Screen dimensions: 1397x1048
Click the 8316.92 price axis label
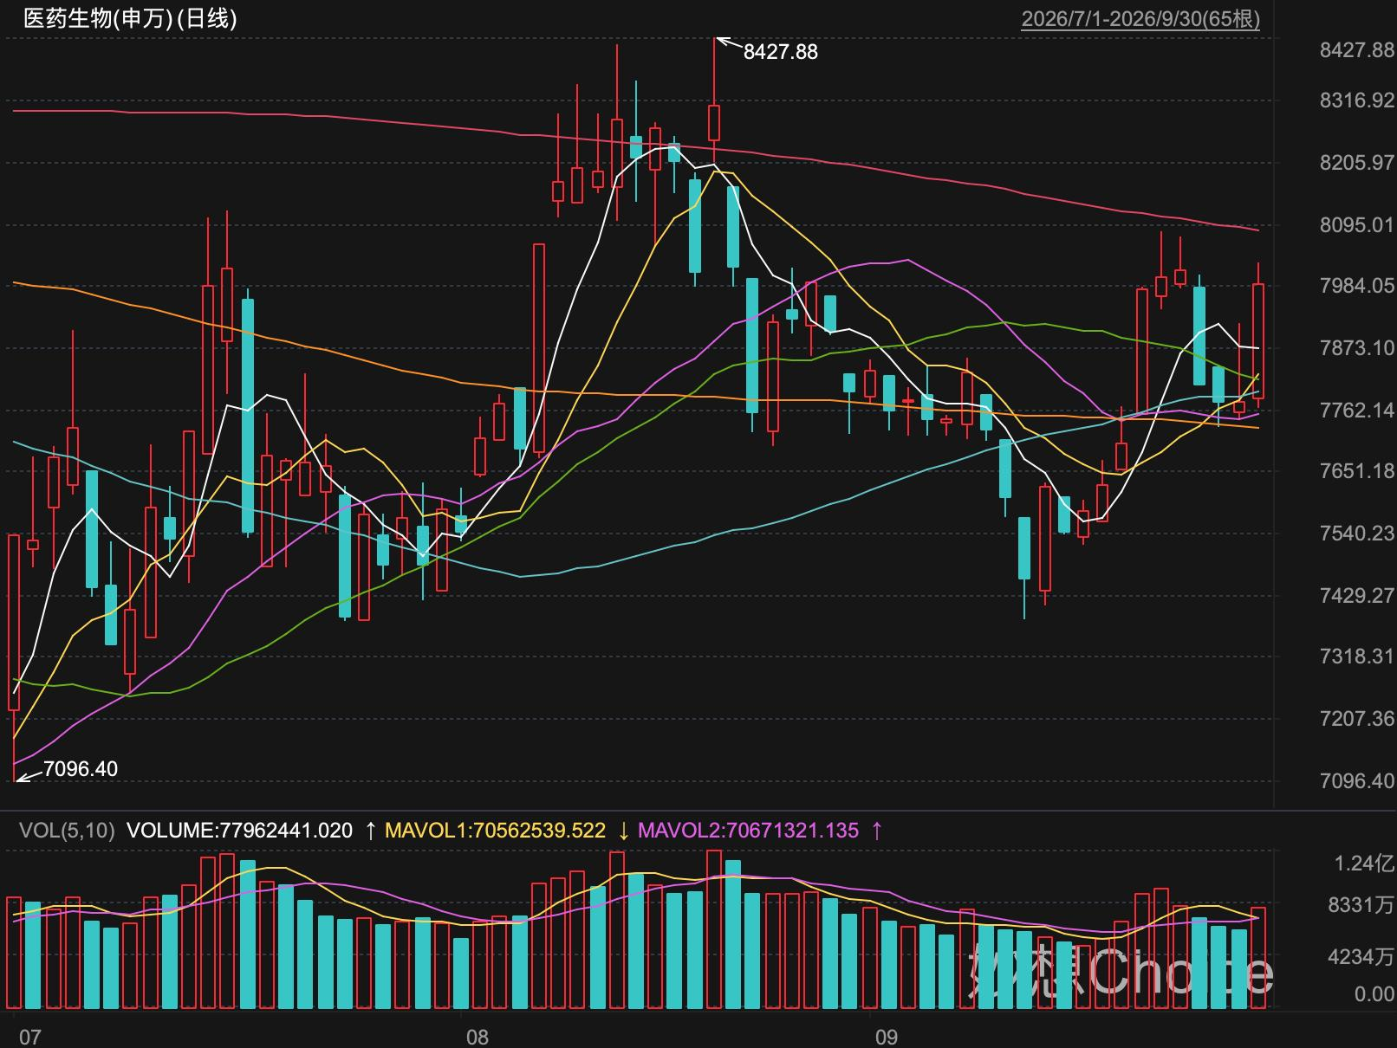[1357, 100]
